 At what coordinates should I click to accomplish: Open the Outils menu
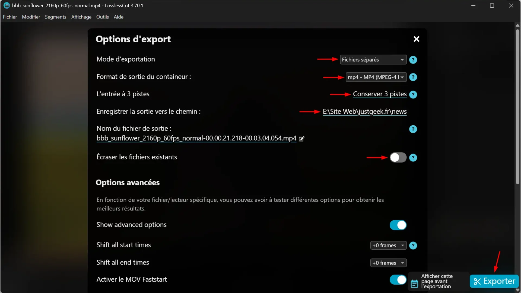click(102, 17)
